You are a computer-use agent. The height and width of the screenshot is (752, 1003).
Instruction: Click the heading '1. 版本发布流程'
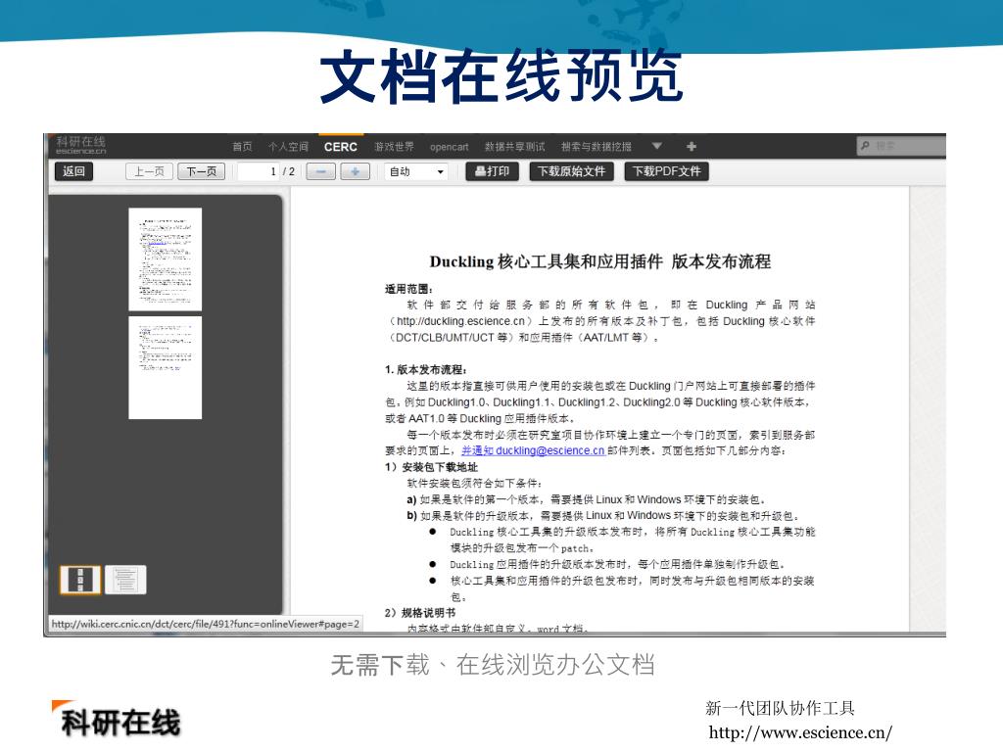click(x=425, y=369)
